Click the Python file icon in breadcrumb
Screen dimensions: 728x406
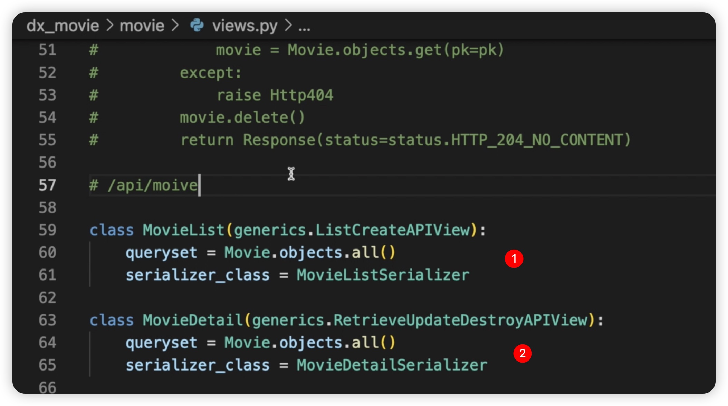click(197, 25)
